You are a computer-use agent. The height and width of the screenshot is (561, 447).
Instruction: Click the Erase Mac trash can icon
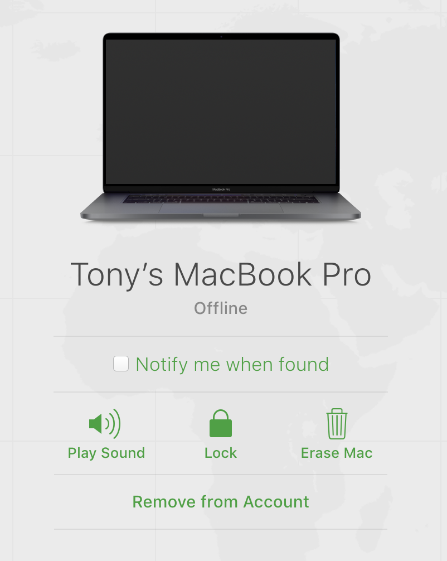pos(337,424)
